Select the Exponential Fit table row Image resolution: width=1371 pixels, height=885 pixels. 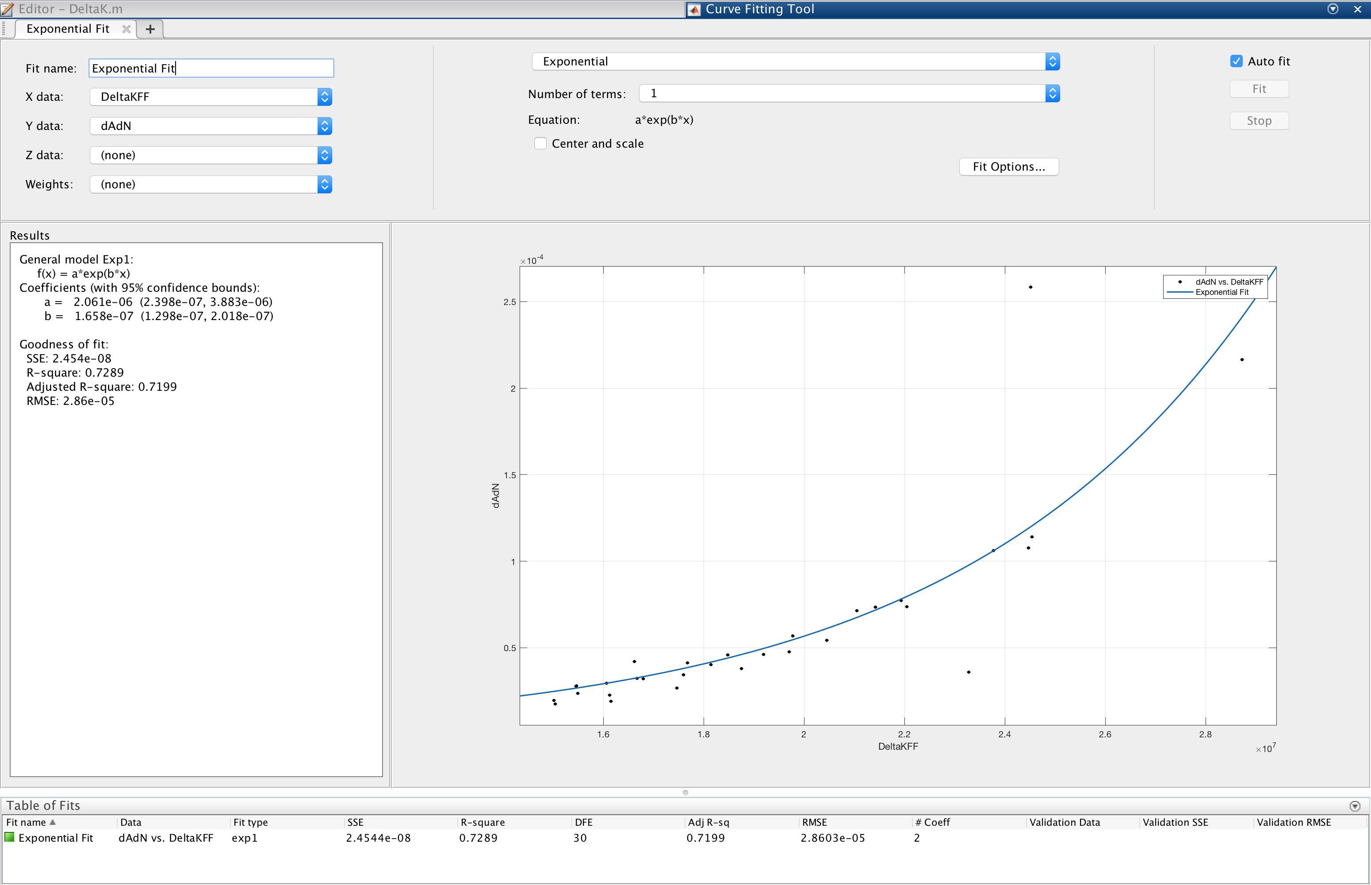56,838
